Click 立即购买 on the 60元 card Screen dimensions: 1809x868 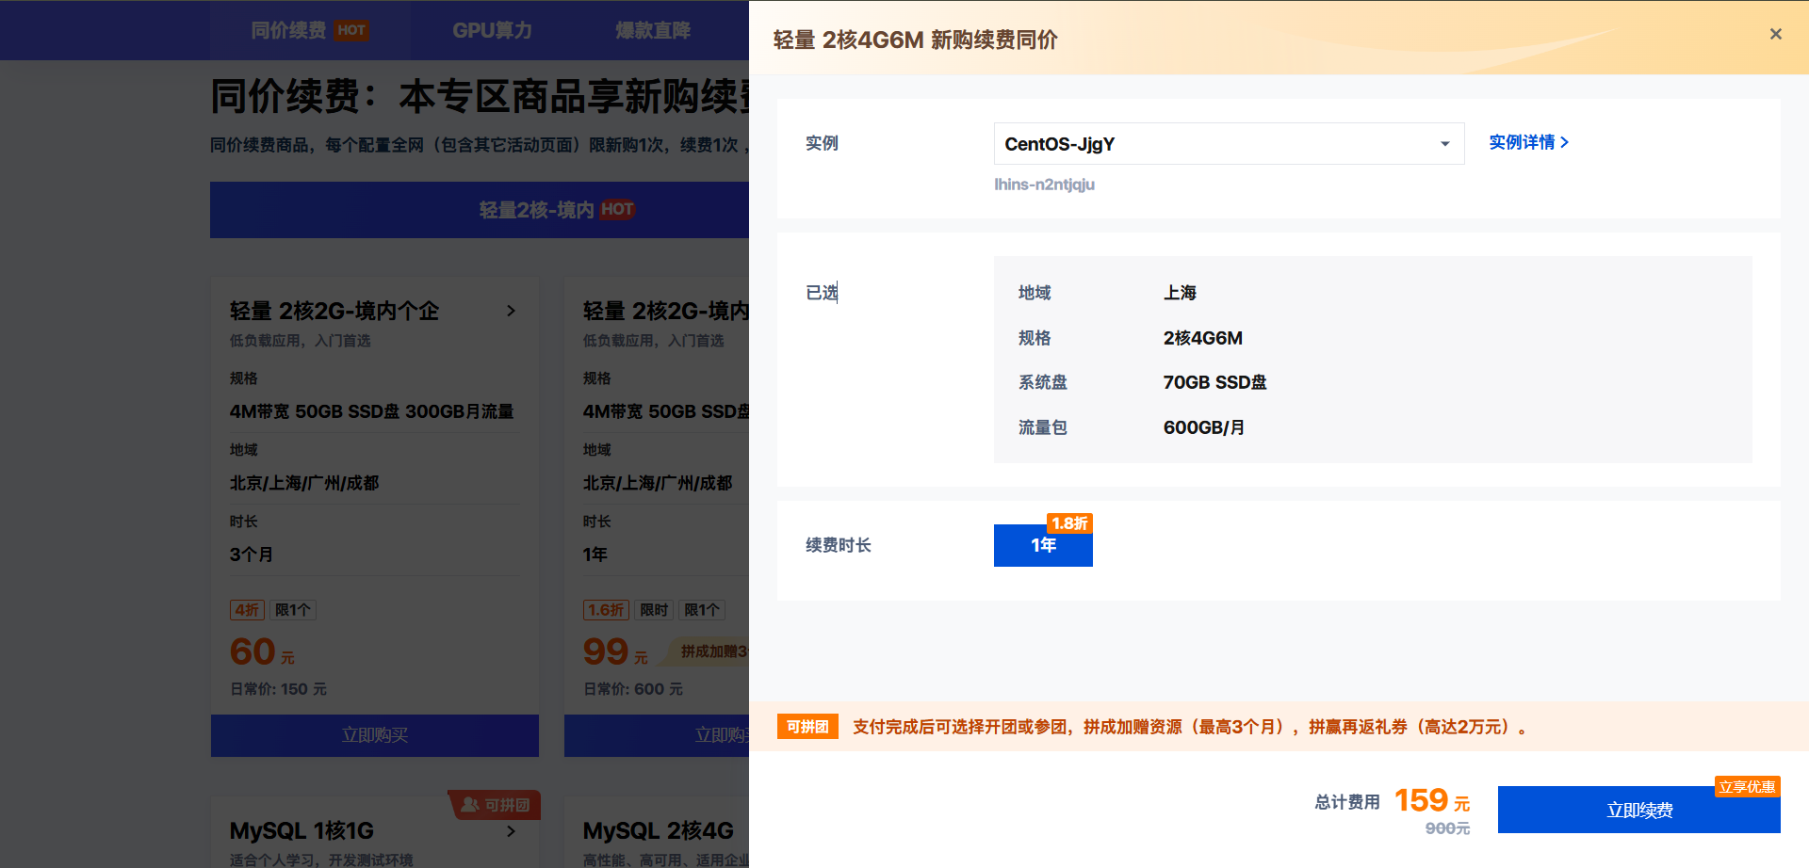[x=375, y=735]
